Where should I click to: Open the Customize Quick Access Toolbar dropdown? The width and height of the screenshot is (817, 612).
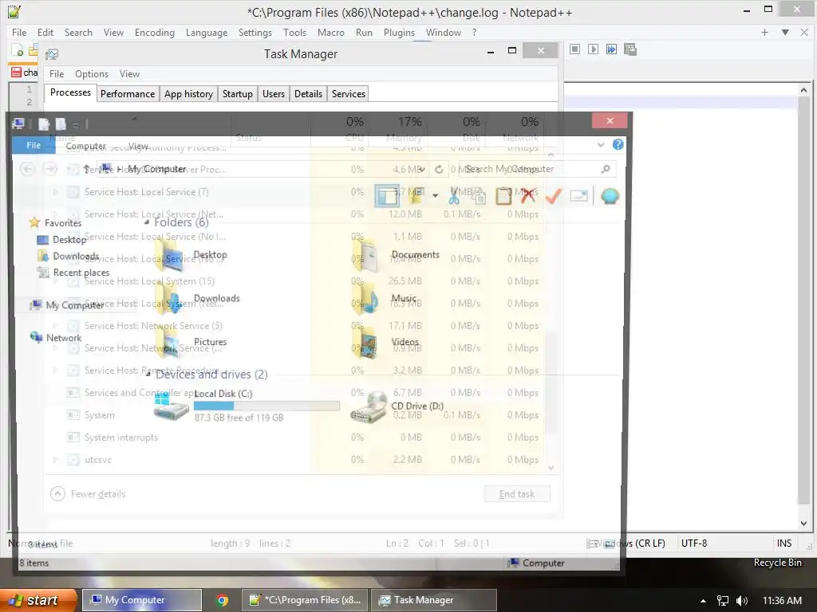(x=76, y=124)
